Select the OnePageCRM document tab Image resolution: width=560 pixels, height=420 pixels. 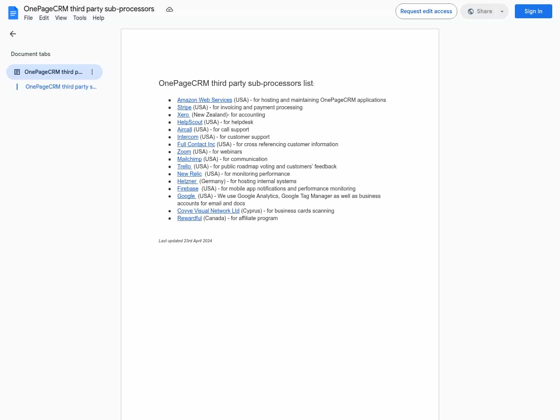point(53,72)
